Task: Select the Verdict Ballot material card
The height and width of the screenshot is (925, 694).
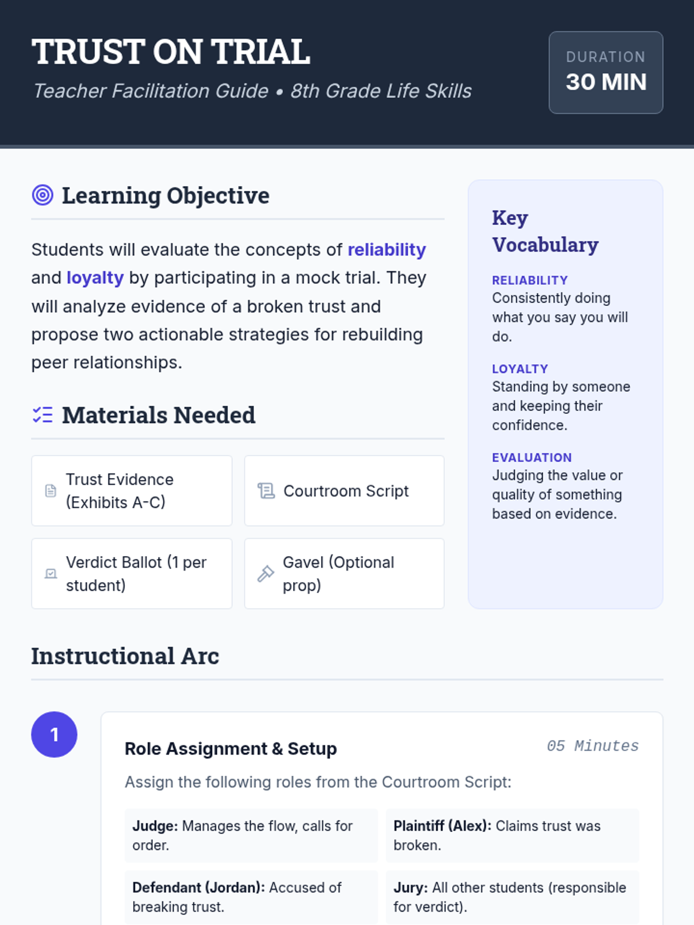Action: pyautogui.click(x=132, y=573)
